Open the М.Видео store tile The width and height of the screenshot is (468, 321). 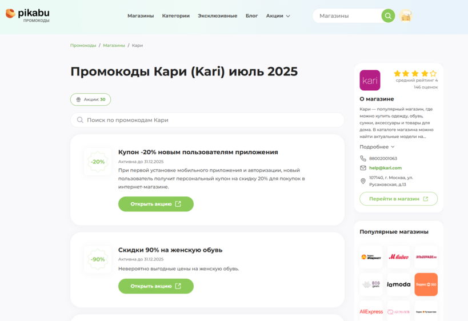coord(398,257)
